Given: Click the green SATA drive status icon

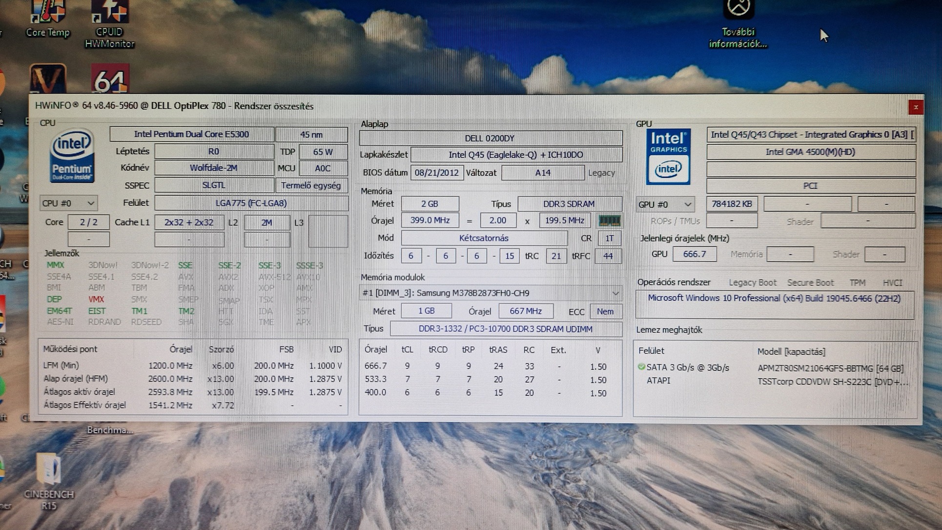Looking at the screenshot, I should pos(641,367).
